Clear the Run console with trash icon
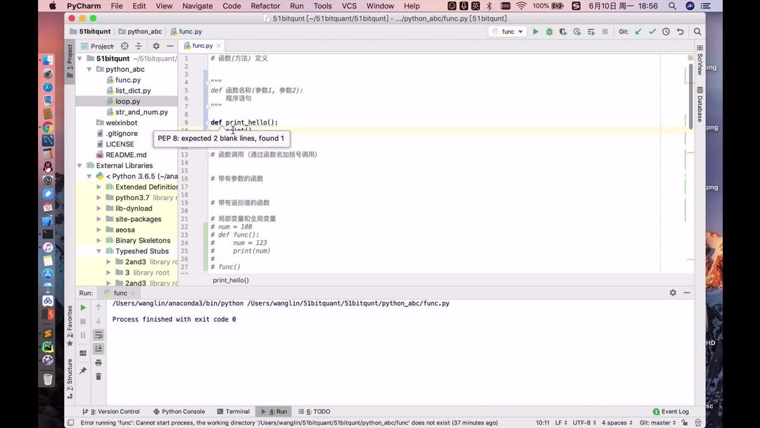This screenshot has width=760, height=428. point(98,377)
